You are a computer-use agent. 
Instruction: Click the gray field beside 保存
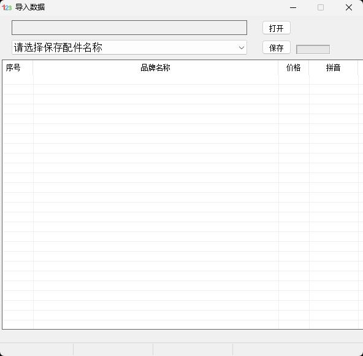(x=313, y=49)
